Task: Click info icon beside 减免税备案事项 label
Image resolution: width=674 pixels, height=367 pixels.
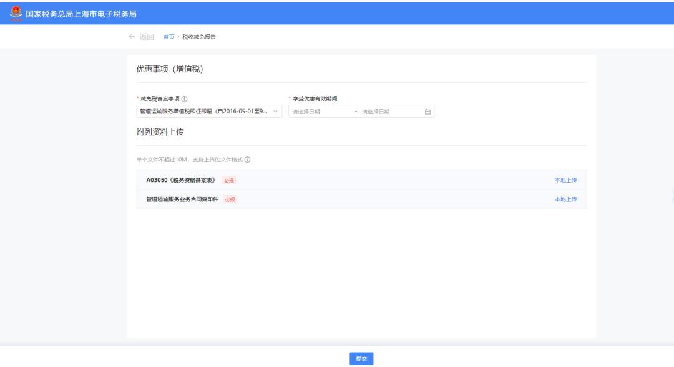Action: point(185,98)
